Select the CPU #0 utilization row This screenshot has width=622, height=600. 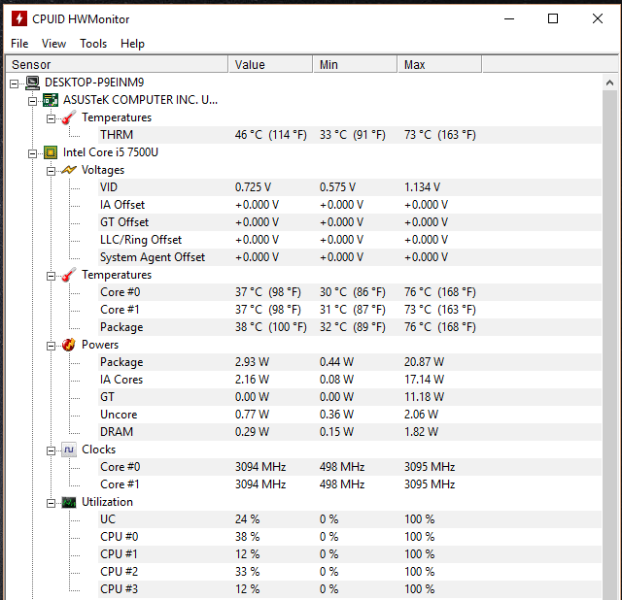click(350, 537)
